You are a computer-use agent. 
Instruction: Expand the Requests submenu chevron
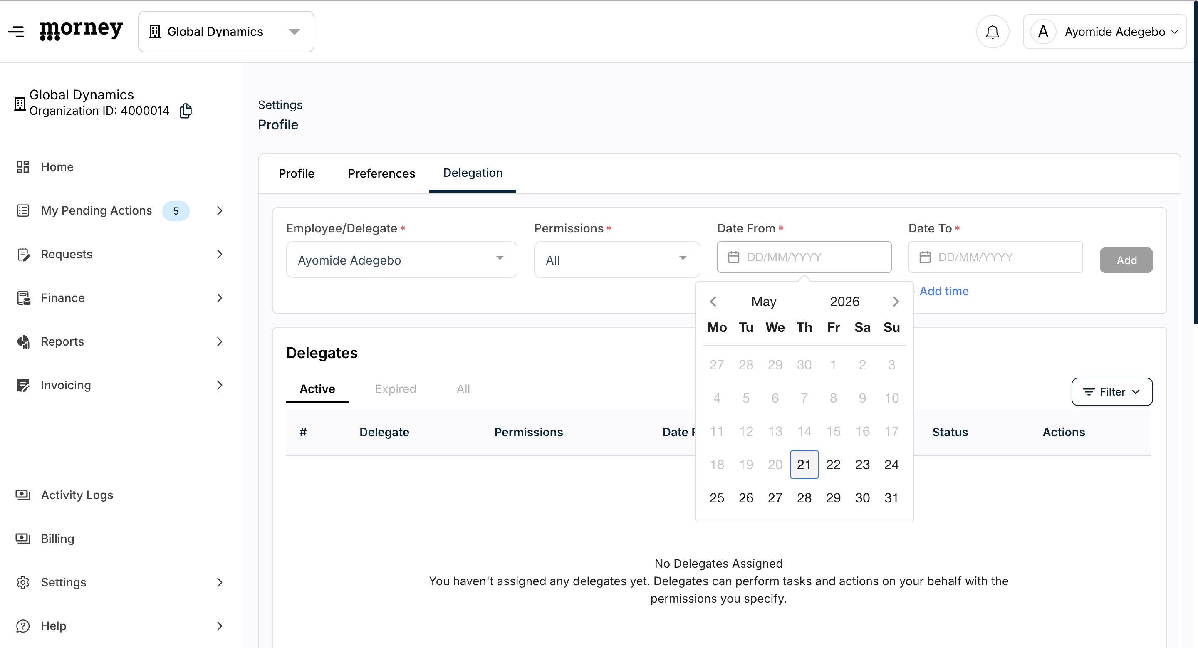pos(220,254)
